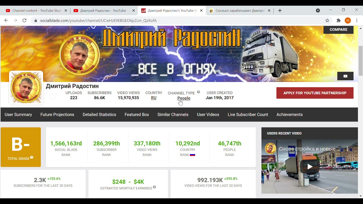Reload the Social Blade page
363x204 pixels.
tap(24, 20)
